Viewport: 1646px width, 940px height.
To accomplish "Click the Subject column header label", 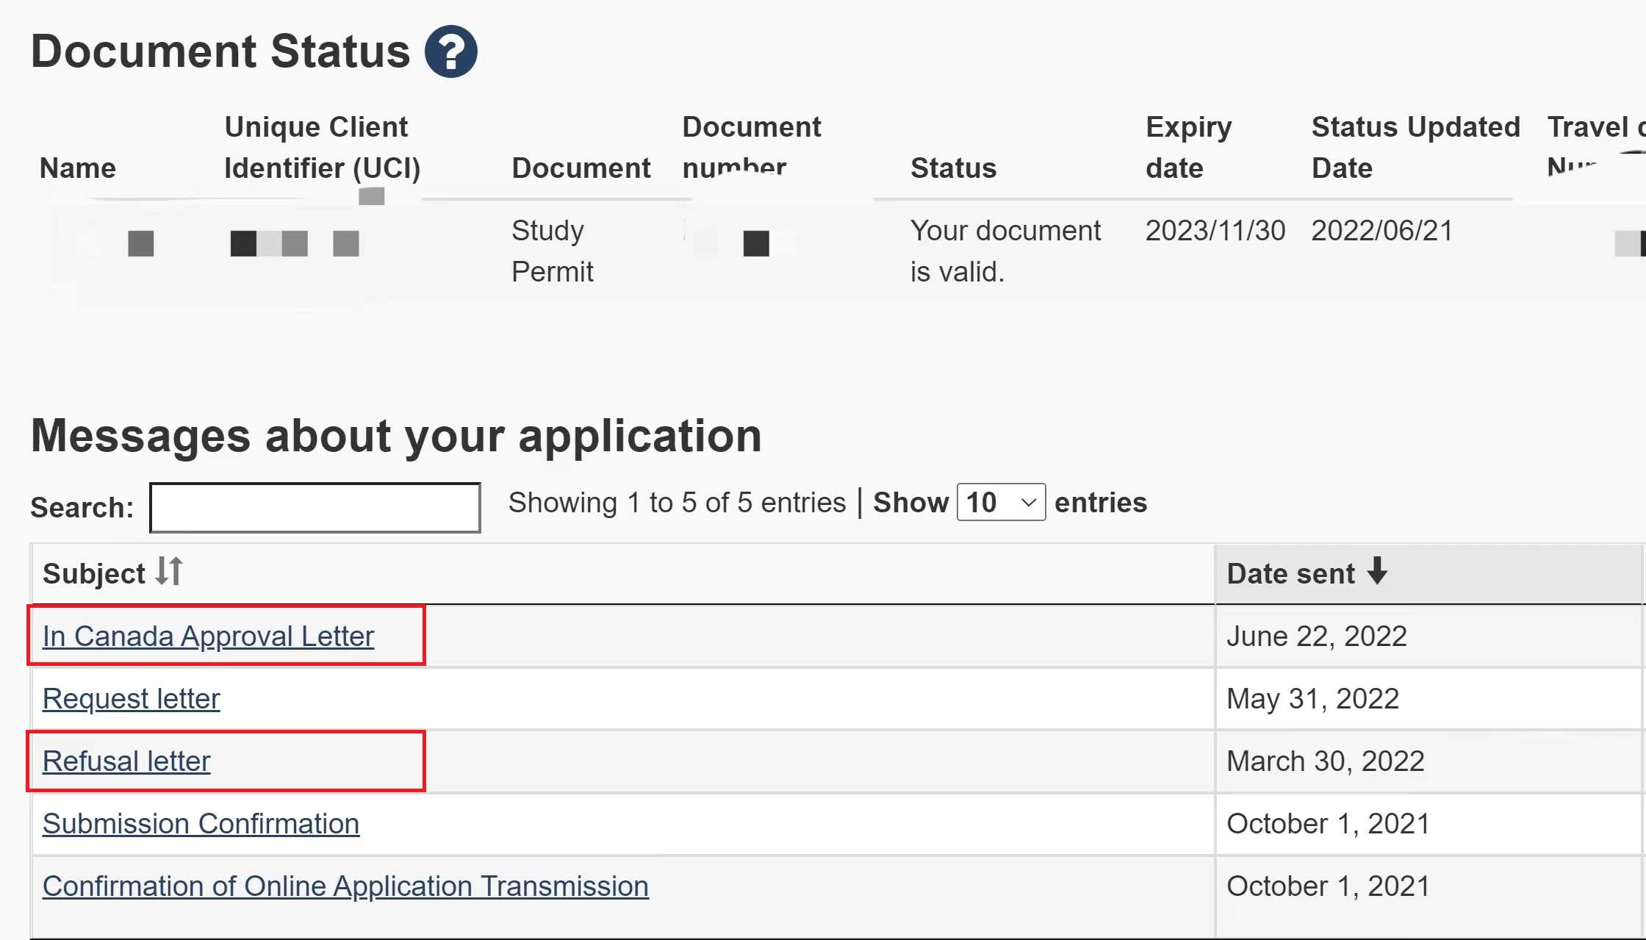I will [x=94, y=573].
